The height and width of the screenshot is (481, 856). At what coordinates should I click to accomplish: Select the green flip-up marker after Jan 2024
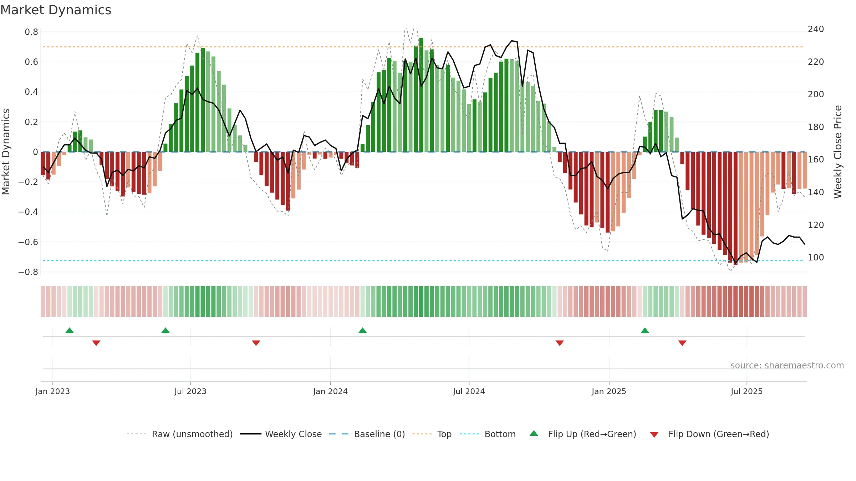(x=363, y=330)
